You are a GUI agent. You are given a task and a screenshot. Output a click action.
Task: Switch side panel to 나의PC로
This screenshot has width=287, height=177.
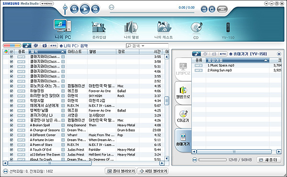(x=183, y=69)
